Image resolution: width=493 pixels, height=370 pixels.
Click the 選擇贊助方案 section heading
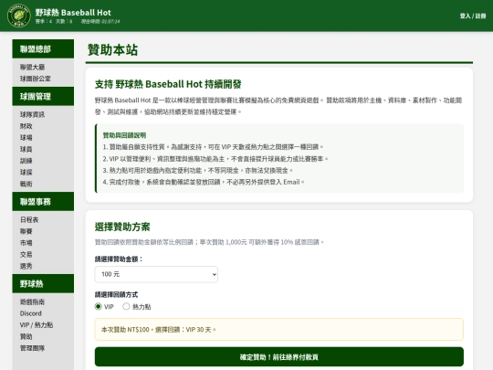point(122,227)
